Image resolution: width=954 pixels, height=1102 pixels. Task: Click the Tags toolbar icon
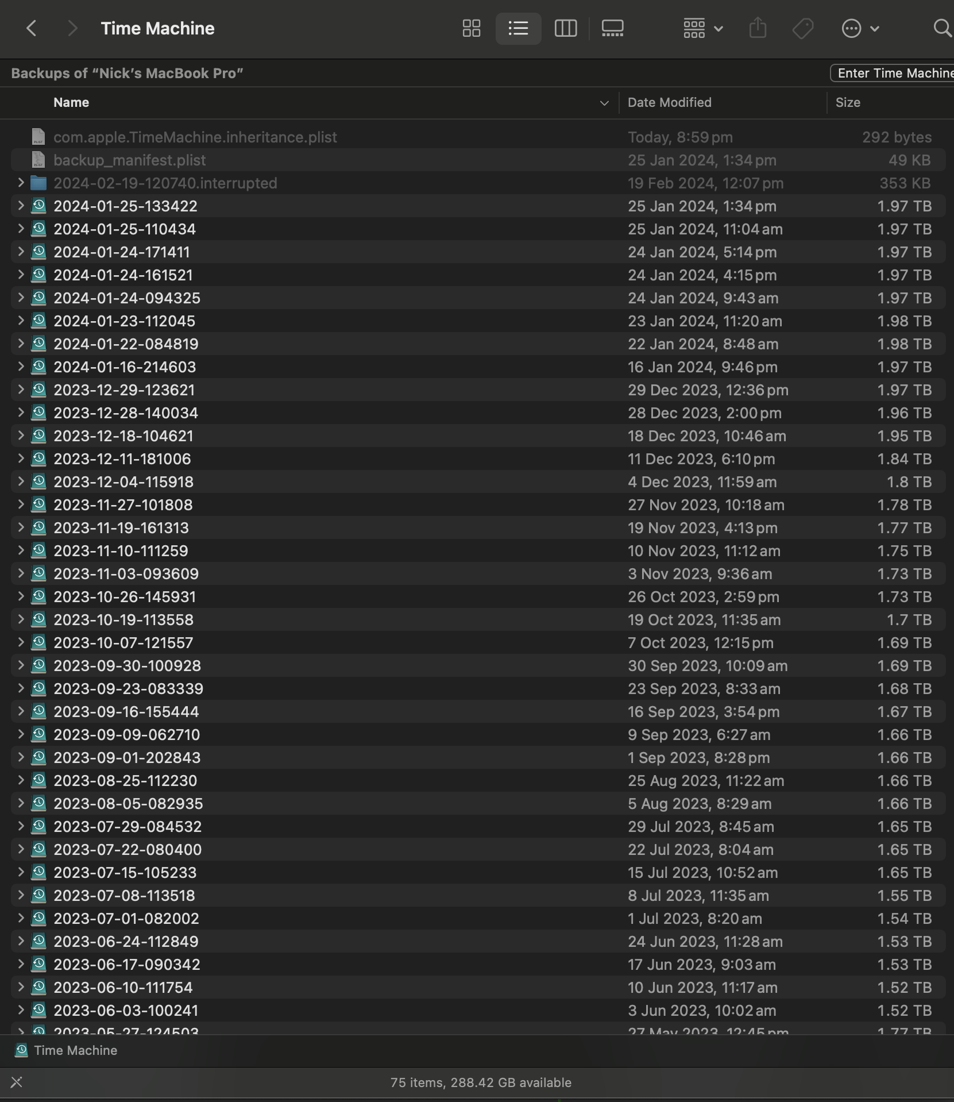[803, 28]
